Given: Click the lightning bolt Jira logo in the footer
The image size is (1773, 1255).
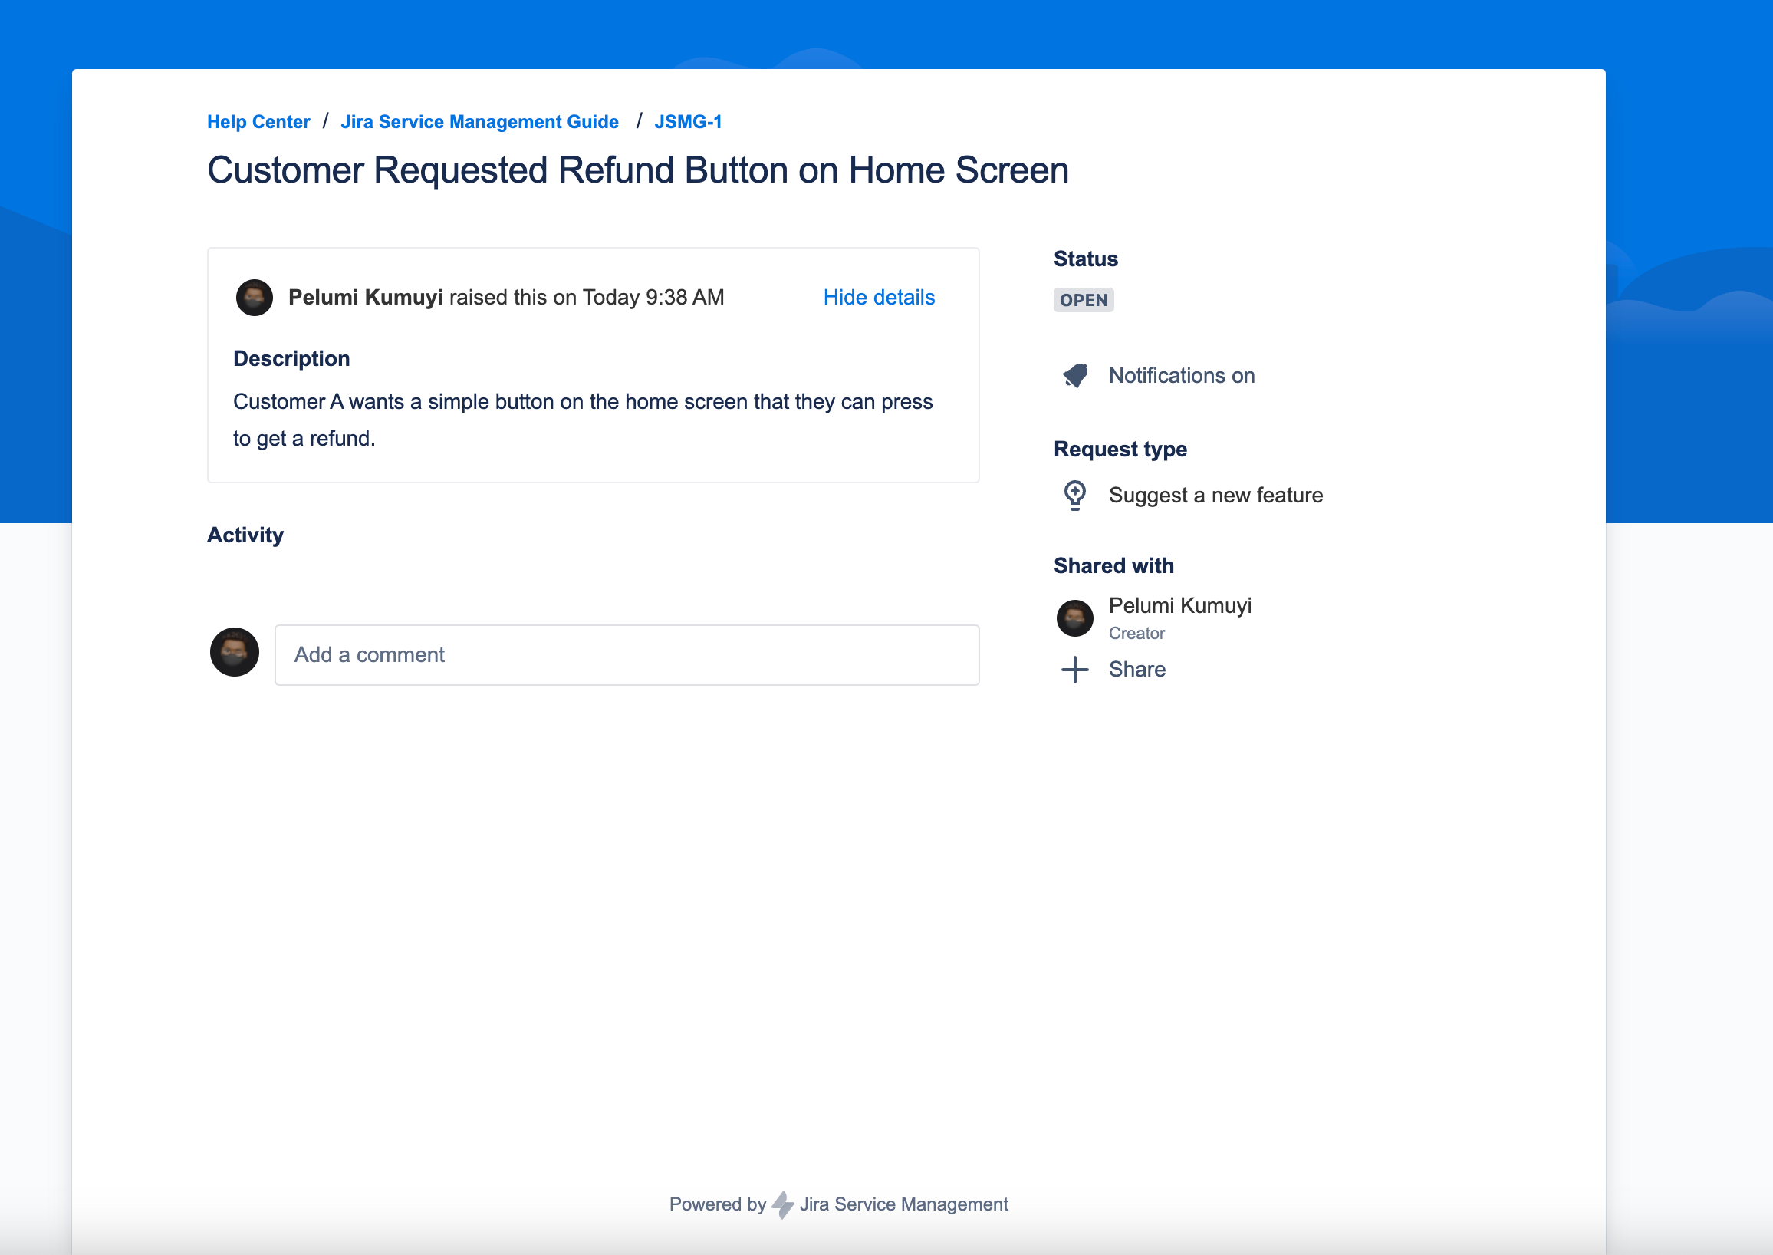Looking at the screenshot, I should [x=781, y=1204].
